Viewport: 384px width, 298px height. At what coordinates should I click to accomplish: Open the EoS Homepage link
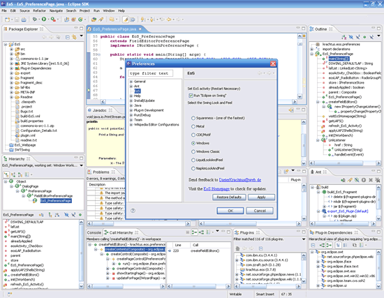coord(216,189)
